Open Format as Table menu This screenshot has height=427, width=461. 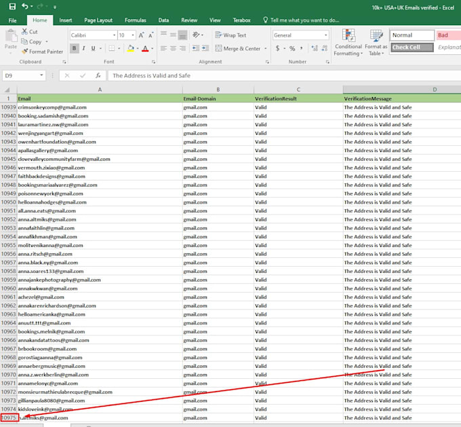coord(376,42)
